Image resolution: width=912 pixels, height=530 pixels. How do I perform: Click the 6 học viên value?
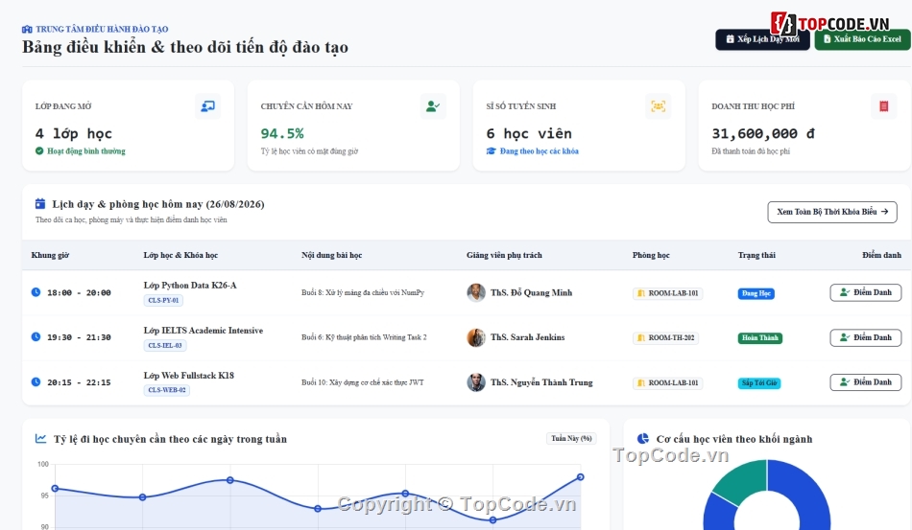coord(529,133)
